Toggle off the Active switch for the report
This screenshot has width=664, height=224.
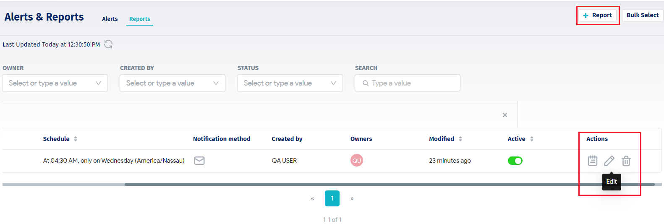pos(515,161)
